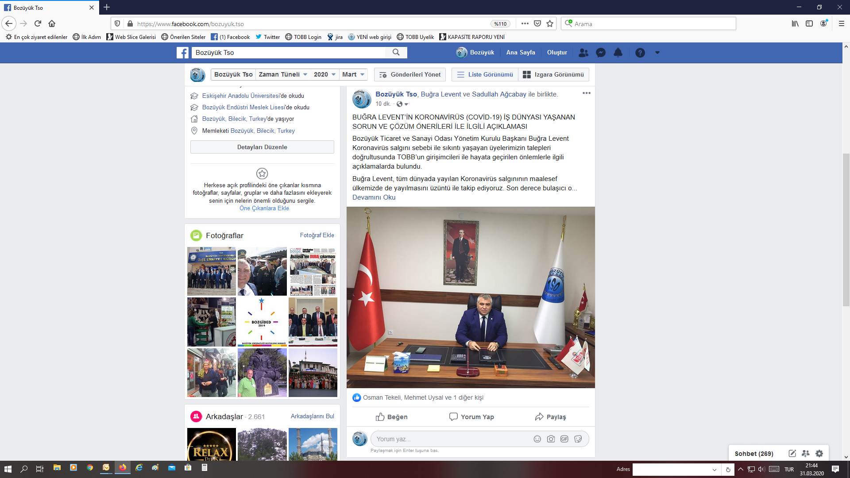This screenshot has height=478, width=850.
Task: Open Help question mark icon
Action: (x=640, y=53)
